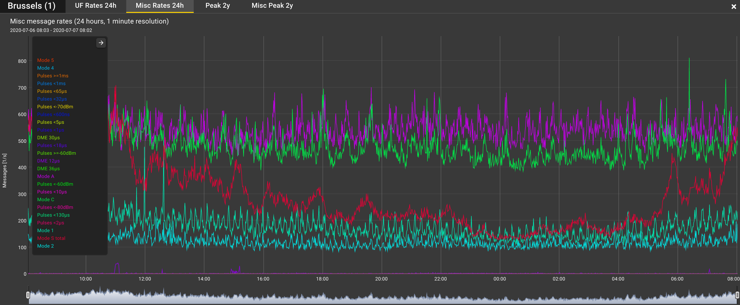Screen dimensions: 740x305
Task: Toggle visibility of Pulses <65µs
Action: (x=52, y=91)
